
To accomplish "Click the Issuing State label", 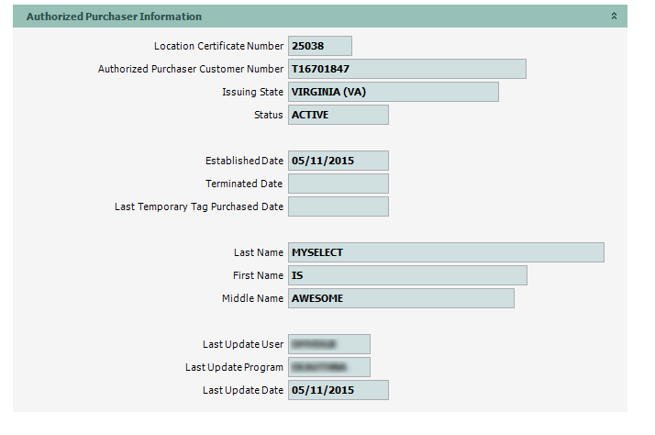I will (x=252, y=92).
